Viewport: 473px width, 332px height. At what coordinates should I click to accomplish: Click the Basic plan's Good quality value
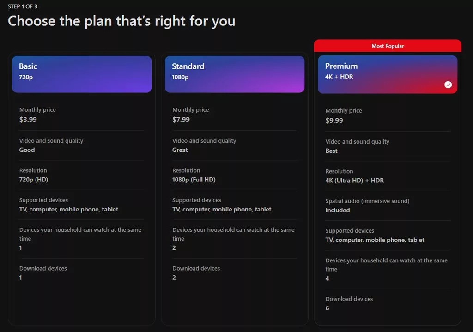coord(27,150)
